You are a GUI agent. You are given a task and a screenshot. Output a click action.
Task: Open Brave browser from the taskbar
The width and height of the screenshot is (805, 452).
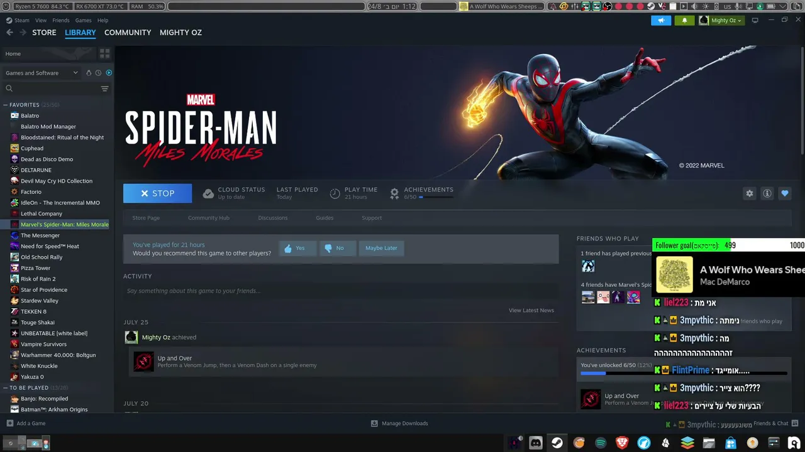point(622,443)
